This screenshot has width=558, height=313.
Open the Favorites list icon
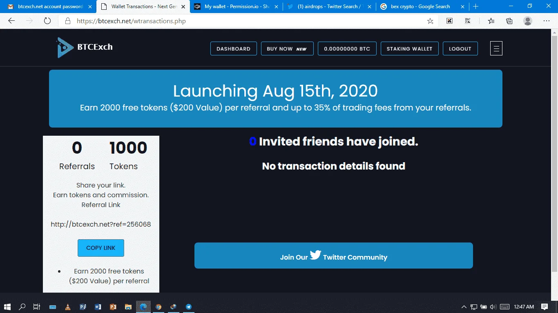coord(491,21)
